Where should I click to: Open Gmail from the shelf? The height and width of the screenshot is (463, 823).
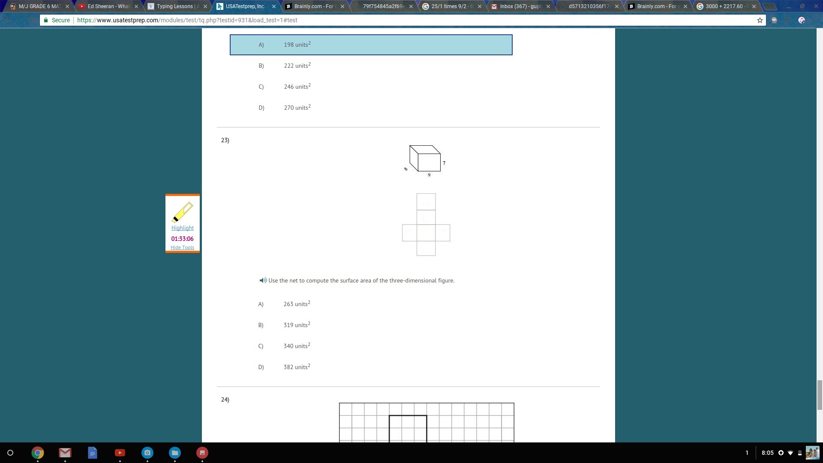point(65,453)
